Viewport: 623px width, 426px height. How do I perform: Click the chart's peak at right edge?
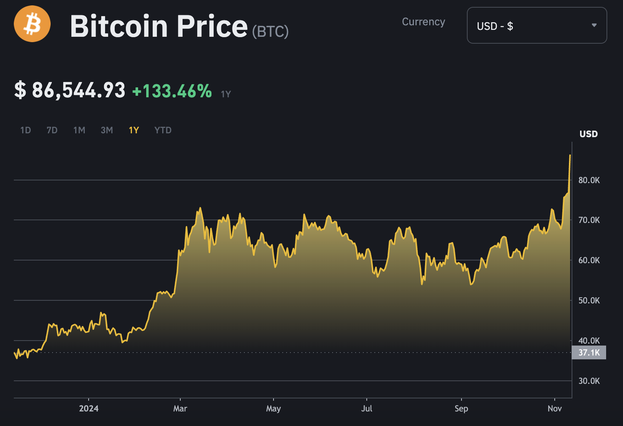(570, 156)
